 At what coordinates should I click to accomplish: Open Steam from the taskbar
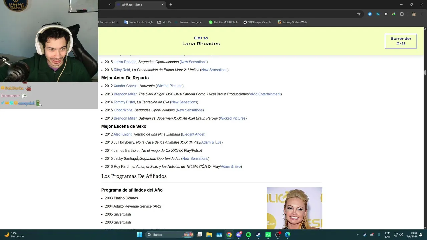(258, 235)
